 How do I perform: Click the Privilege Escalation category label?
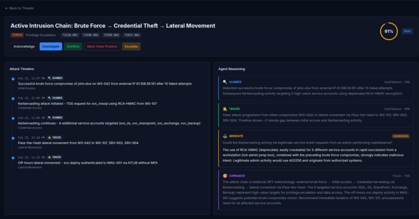point(41,35)
